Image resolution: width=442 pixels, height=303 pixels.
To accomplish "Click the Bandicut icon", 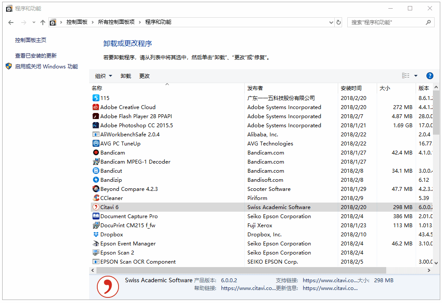I will [x=96, y=171].
